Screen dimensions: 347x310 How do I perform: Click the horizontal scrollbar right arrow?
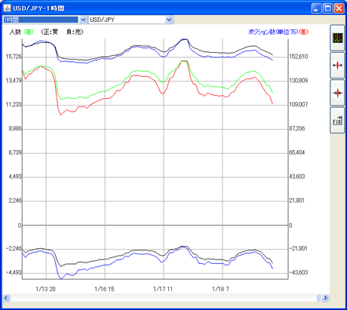pyautogui.click(x=325, y=298)
